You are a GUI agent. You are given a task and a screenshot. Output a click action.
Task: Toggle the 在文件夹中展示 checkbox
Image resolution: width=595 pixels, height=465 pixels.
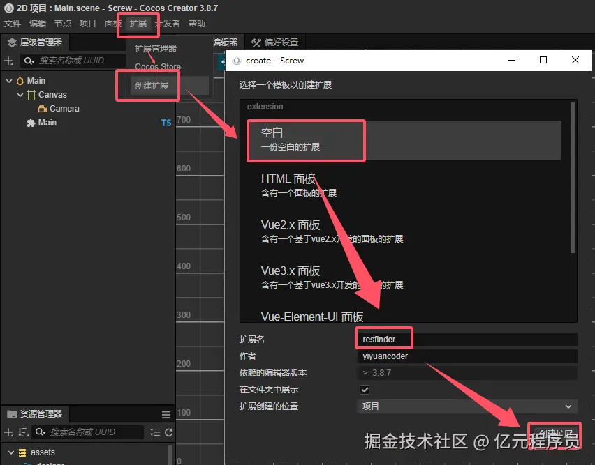pos(365,390)
